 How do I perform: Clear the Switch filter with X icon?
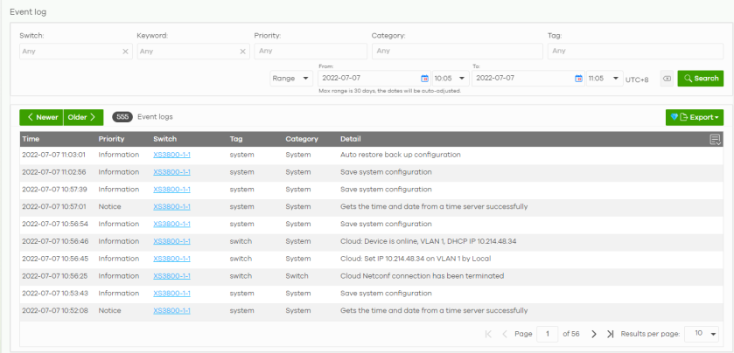[125, 52]
